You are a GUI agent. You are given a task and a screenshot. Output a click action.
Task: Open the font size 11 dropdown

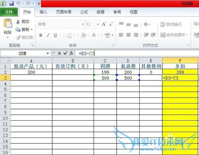98,24
